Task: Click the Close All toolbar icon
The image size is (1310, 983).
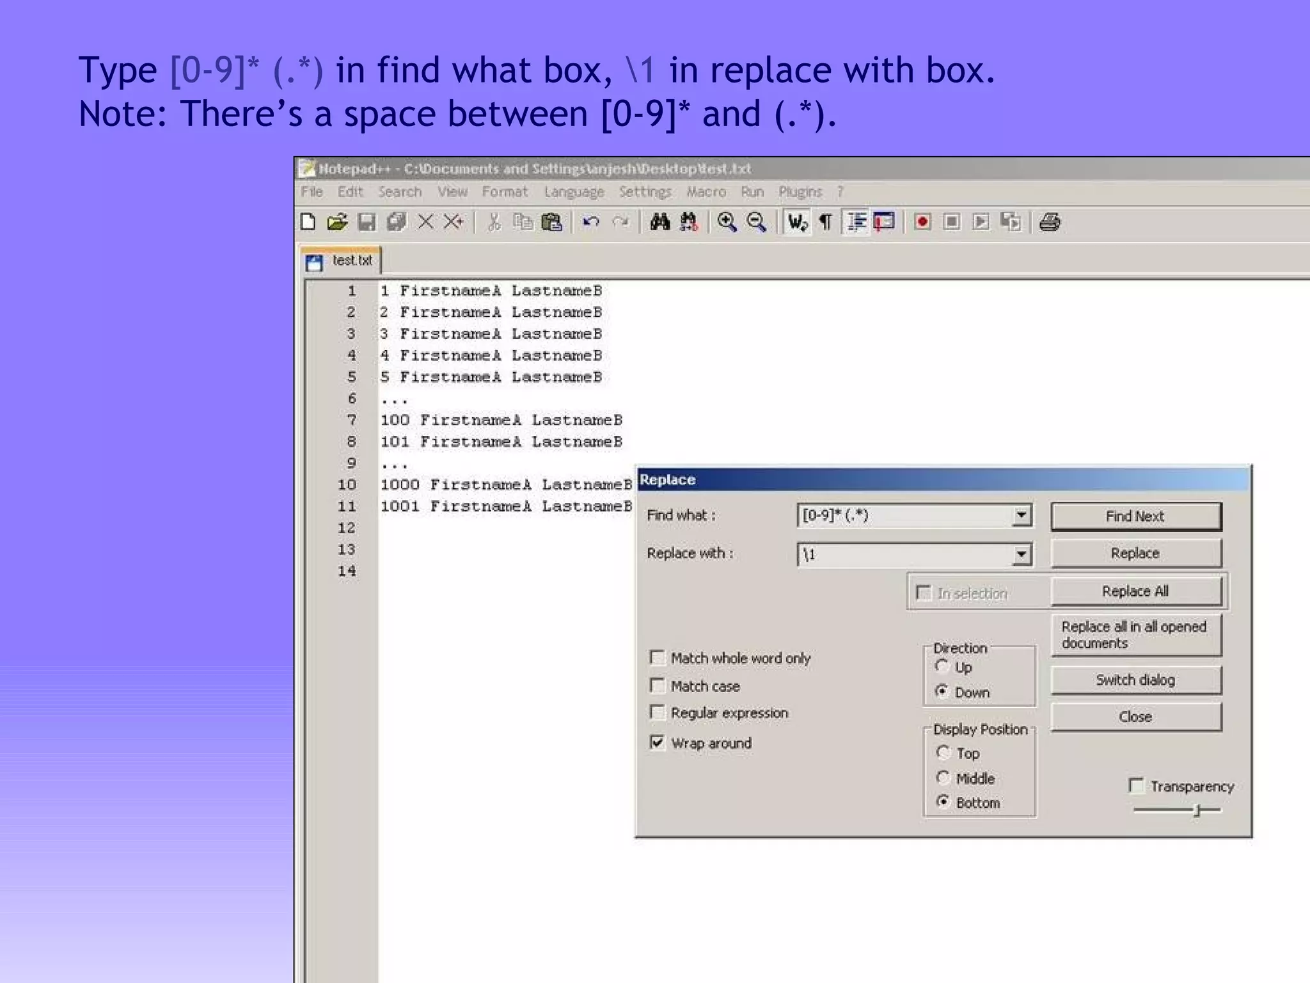Action: click(x=454, y=222)
